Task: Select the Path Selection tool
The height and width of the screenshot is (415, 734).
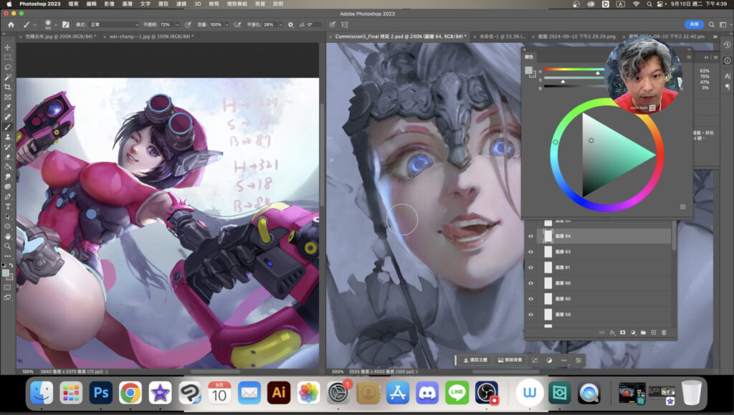Action: tap(8, 216)
